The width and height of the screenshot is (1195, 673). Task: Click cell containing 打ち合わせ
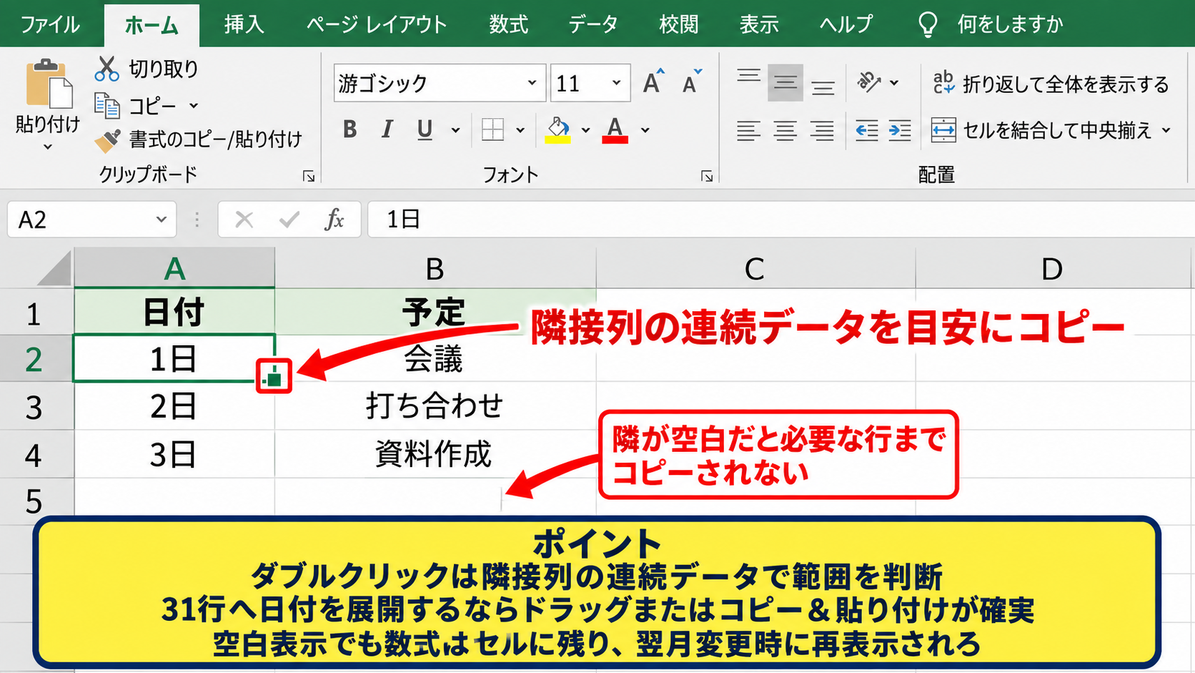pos(435,406)
